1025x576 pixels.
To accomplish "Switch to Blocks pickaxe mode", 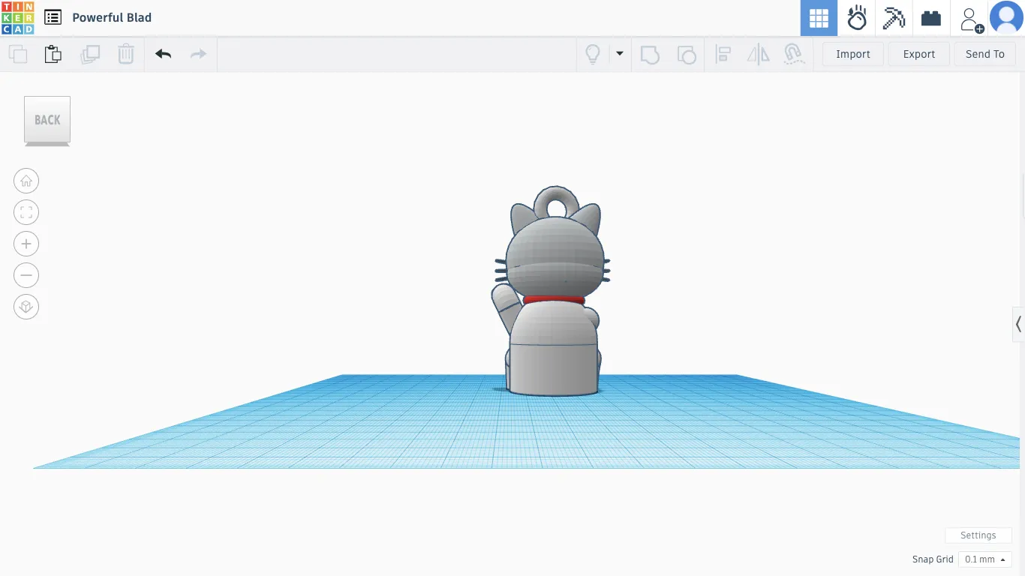I will [x=894, y=18].
